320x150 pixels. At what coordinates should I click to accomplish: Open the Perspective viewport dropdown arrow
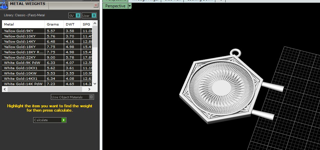[130, 6]
